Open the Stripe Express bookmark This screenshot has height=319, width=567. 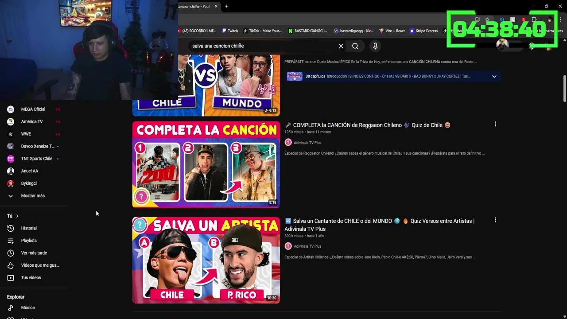tap(424, 31)
